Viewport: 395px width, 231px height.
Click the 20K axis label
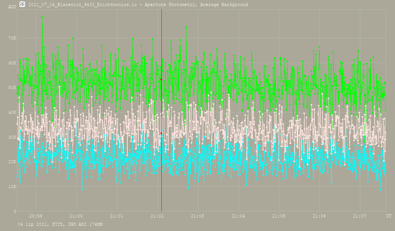pos(12,162)
